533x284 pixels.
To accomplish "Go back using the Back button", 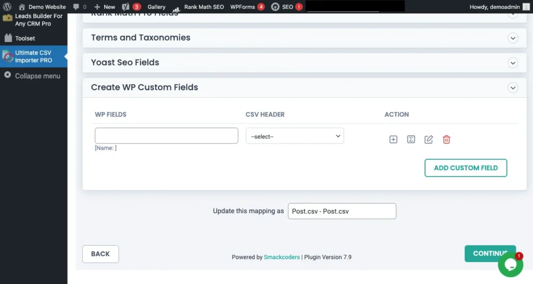I will tap(100, 254).
